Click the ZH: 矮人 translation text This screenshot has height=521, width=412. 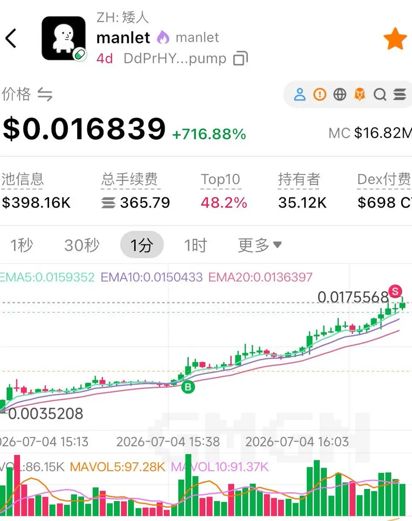[123, 17]
